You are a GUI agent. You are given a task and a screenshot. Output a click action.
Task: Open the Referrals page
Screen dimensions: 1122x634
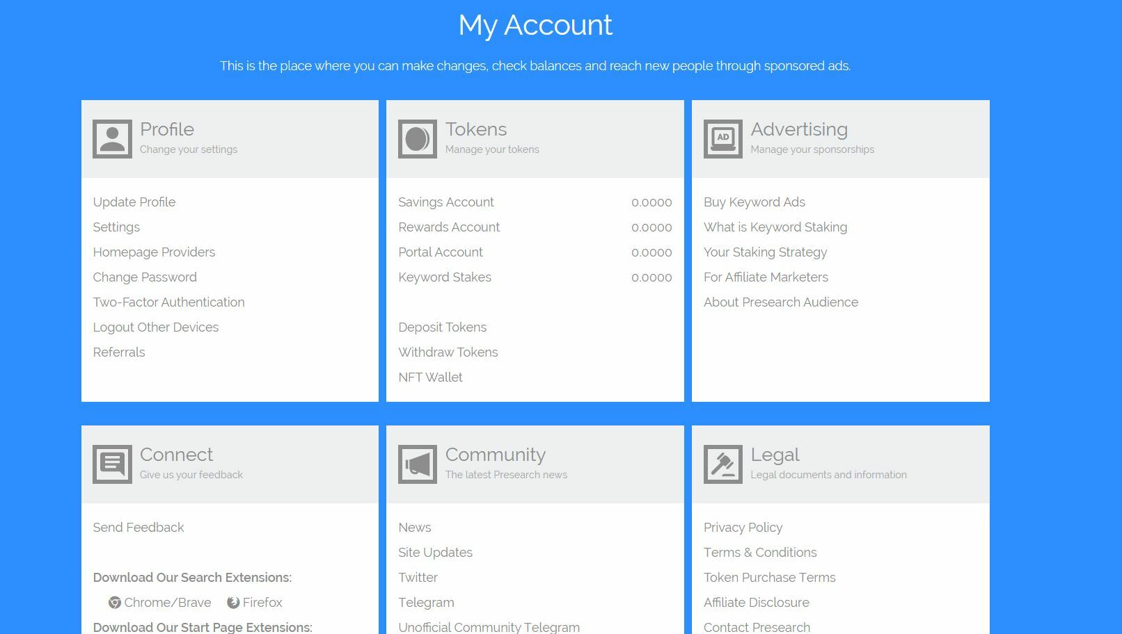[119, 352]
